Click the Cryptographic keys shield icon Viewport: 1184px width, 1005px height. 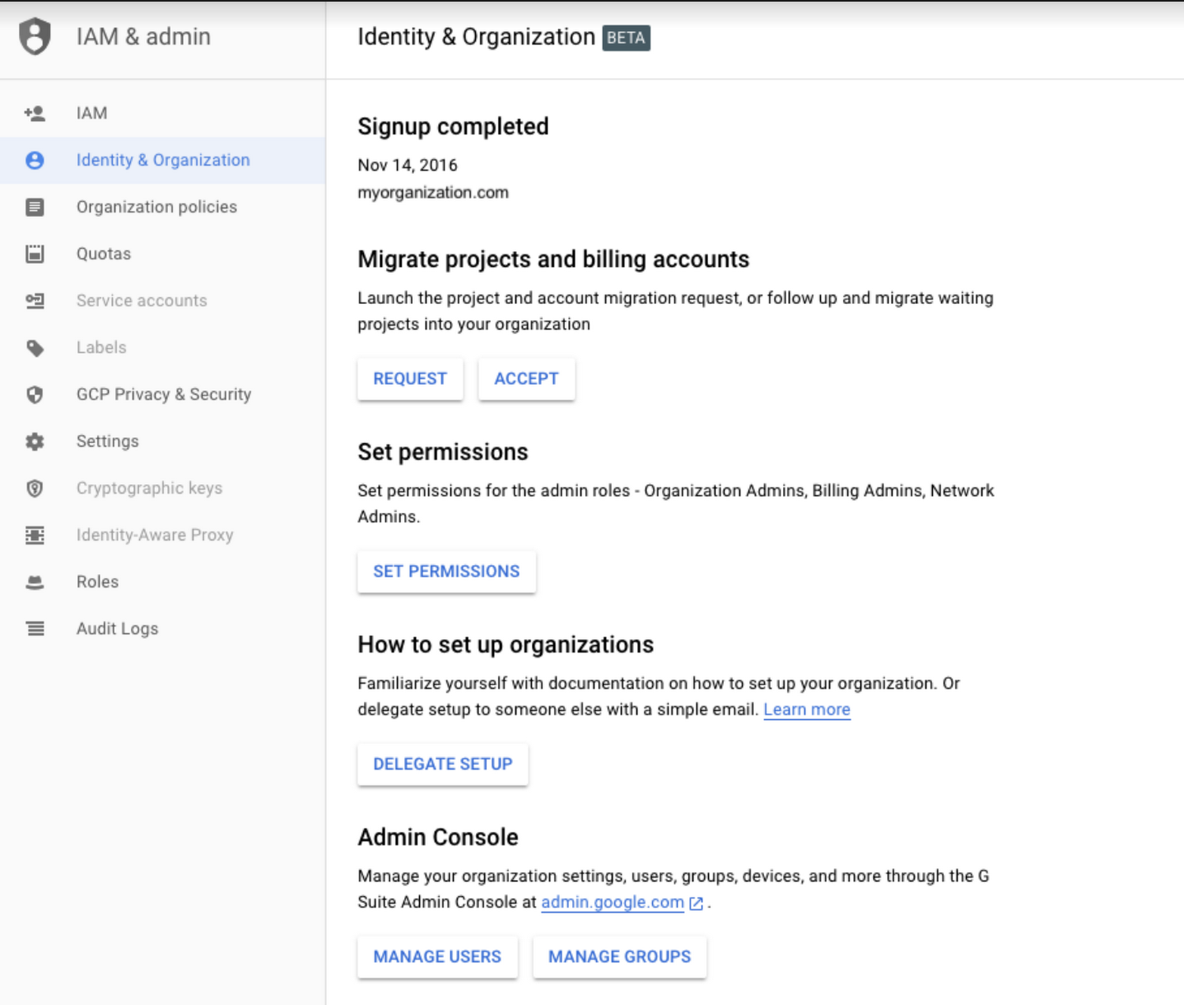coord(35,489)
